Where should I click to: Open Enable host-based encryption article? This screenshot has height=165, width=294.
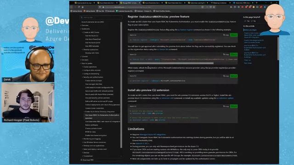(96, 135)
